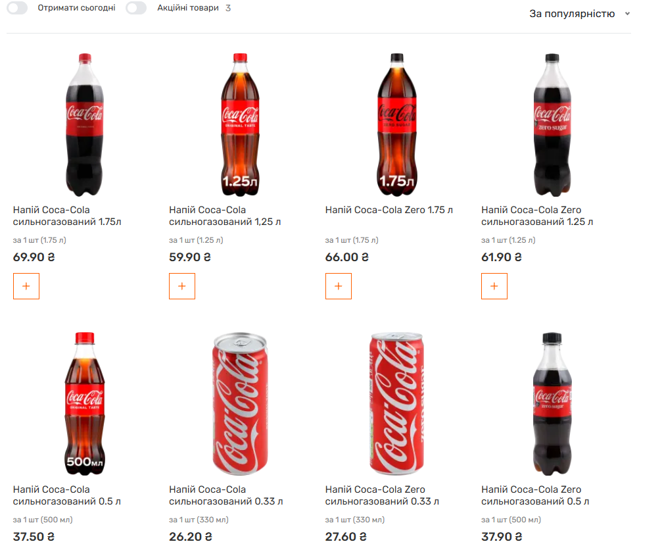Toggle the Отримати сьогодні switch
Viewport: 662px width, 548px height.
(x=17, y=8)
